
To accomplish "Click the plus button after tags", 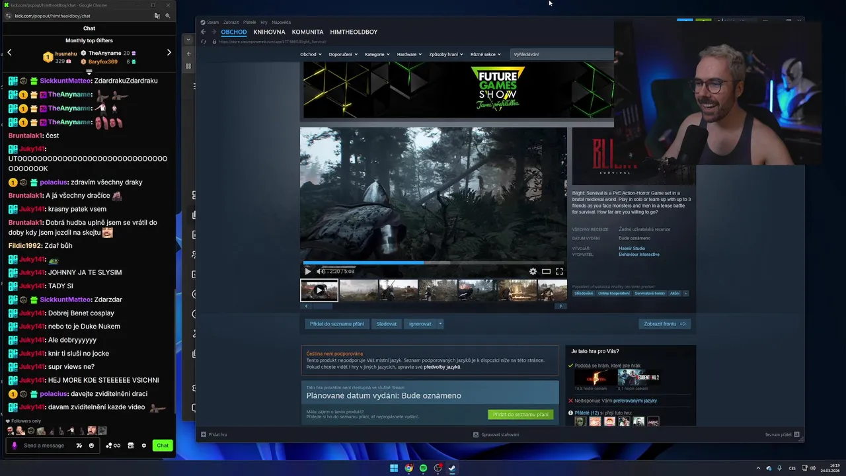I will 685,294.
